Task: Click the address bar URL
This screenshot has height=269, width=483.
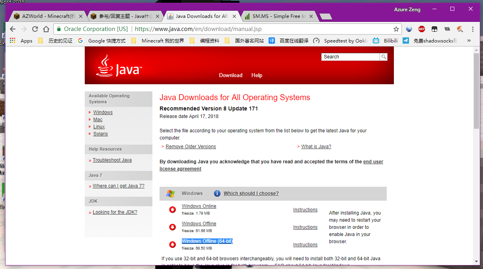Action: (x=198, y=29)
